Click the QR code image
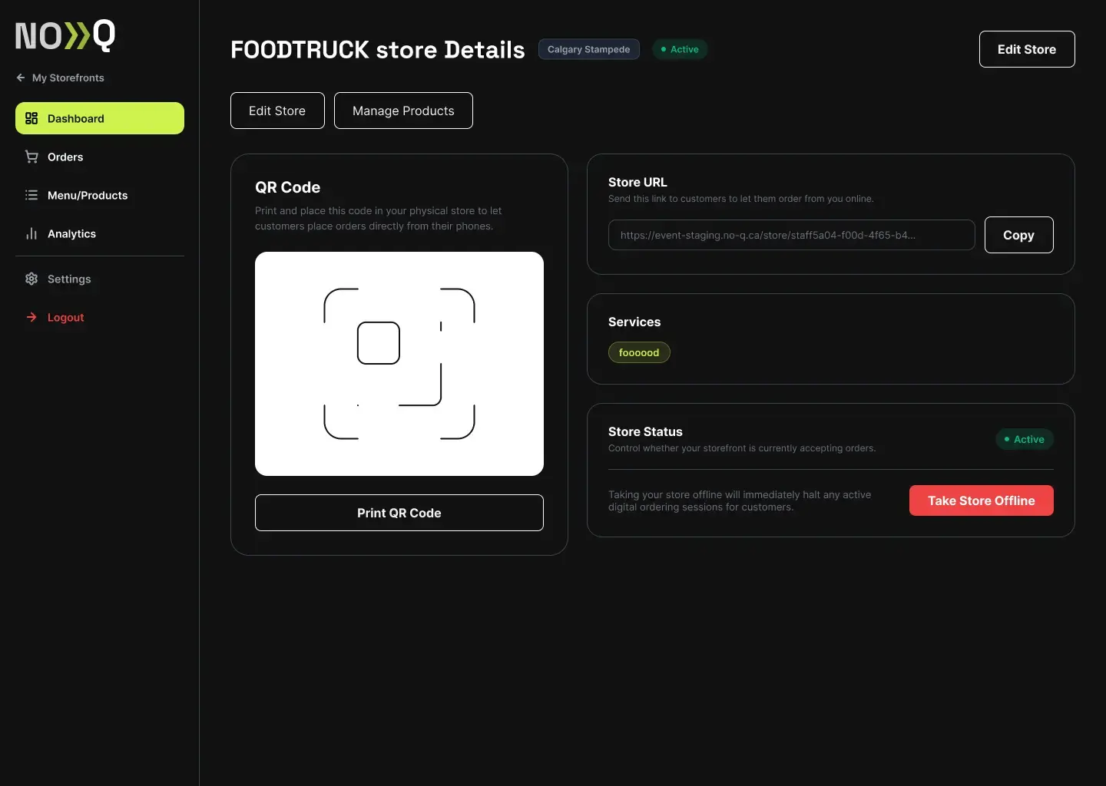 pyautogui.click(x=399, y=364)
